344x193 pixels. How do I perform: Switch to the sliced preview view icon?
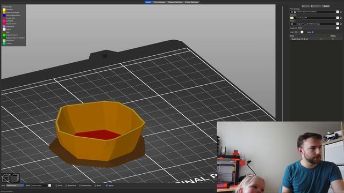(15, 178)
